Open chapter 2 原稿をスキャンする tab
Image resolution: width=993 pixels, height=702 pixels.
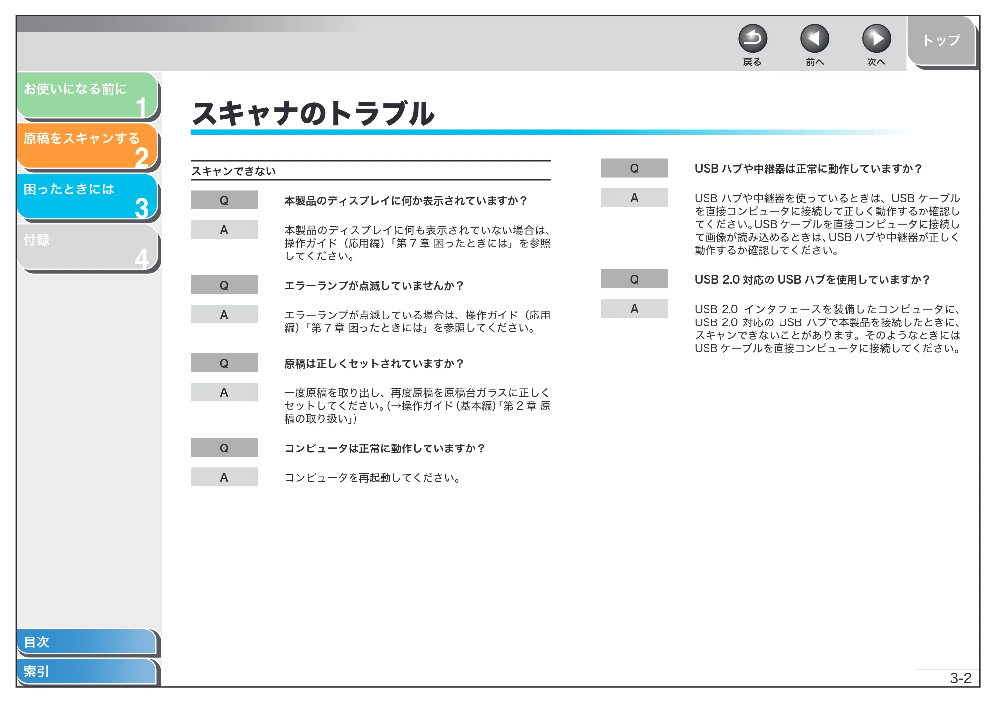point(87,146)
